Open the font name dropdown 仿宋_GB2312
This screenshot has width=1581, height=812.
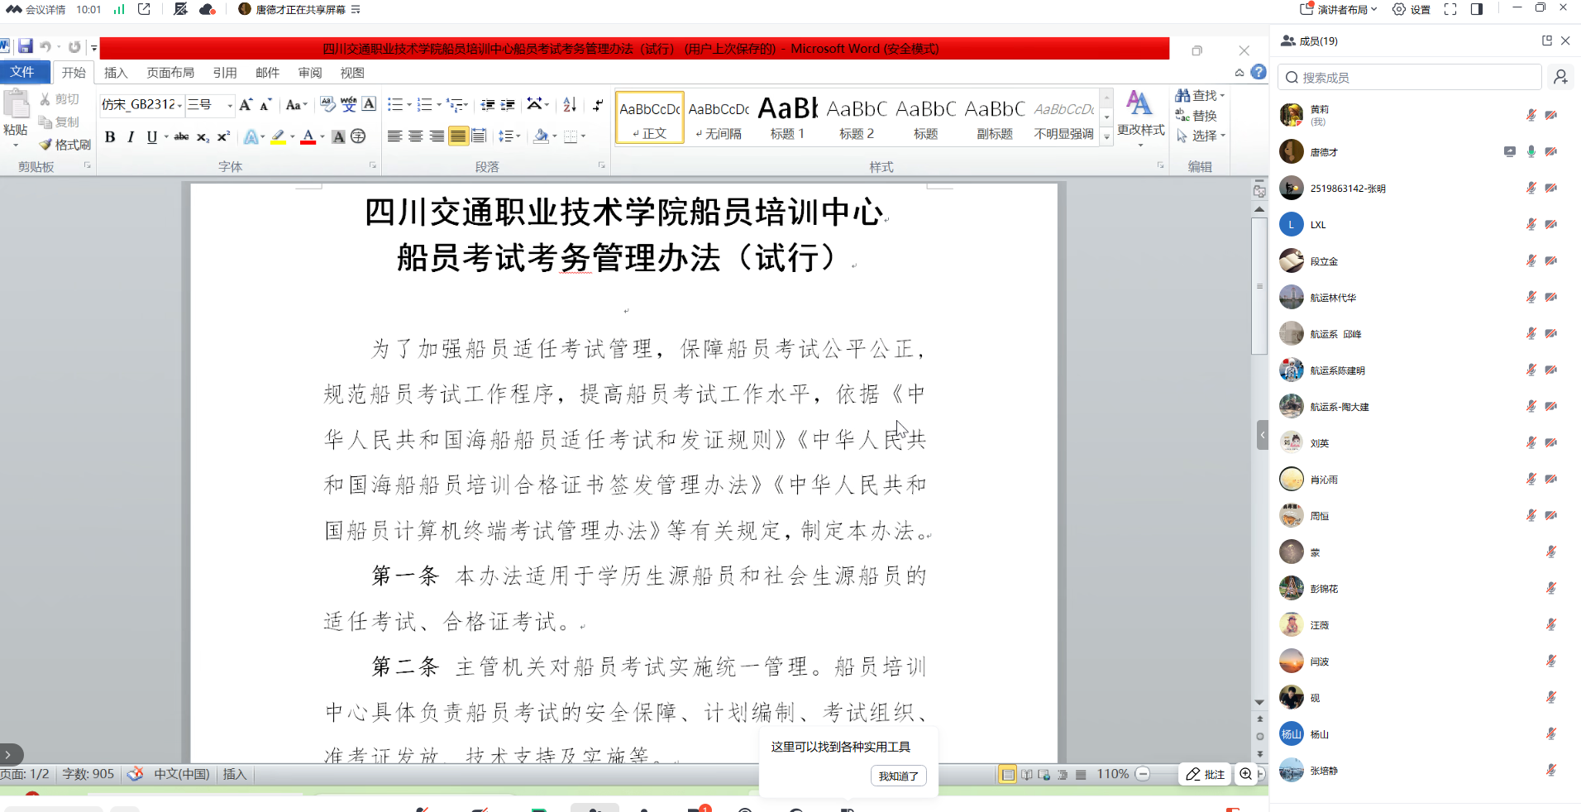click(179, 105)
